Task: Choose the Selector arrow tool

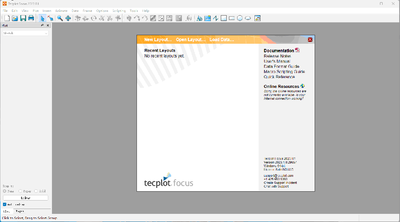Action: tap(42, 18)
